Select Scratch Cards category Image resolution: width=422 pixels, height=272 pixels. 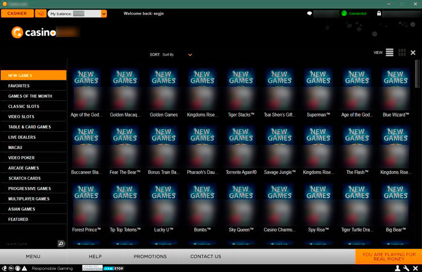coord(34,178)
